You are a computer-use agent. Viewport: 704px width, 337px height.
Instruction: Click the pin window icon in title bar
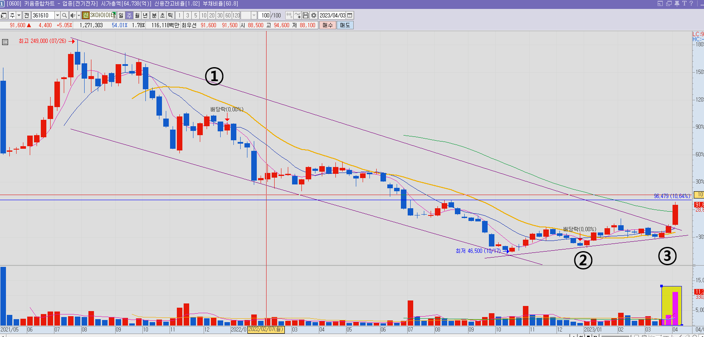(677, 3)
